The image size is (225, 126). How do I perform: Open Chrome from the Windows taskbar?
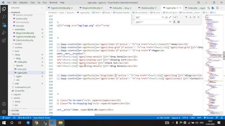pos(36,123)
